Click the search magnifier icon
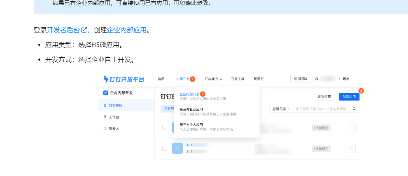408x176 pixels. [354, 109]
